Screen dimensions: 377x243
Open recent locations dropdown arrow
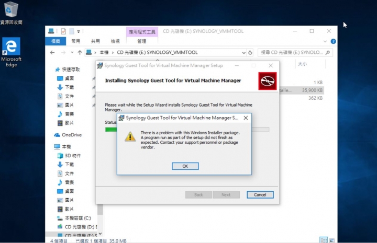point(72,52)
